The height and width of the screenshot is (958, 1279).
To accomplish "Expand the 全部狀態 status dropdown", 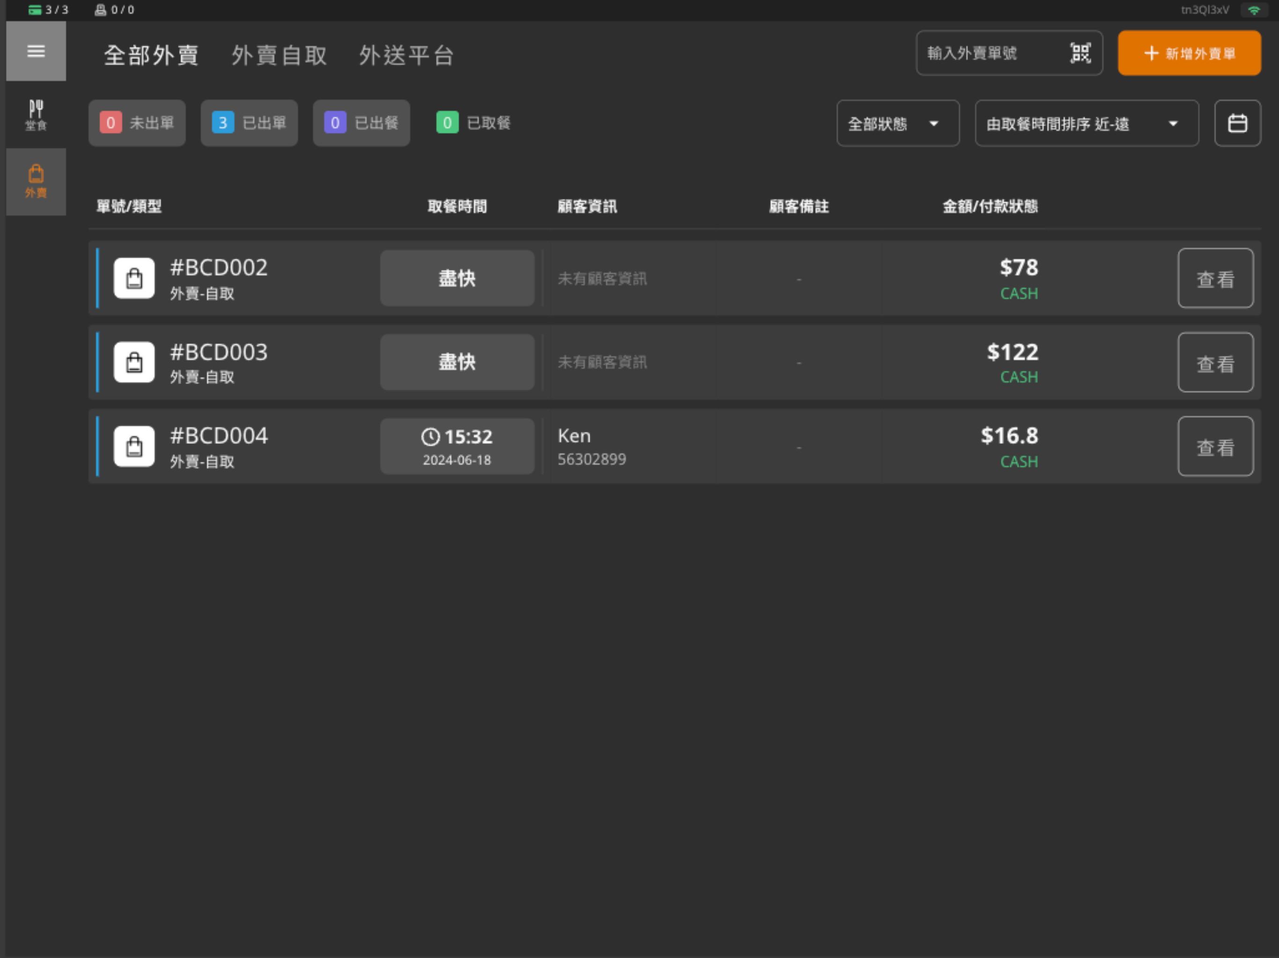I will pos(897,123).
